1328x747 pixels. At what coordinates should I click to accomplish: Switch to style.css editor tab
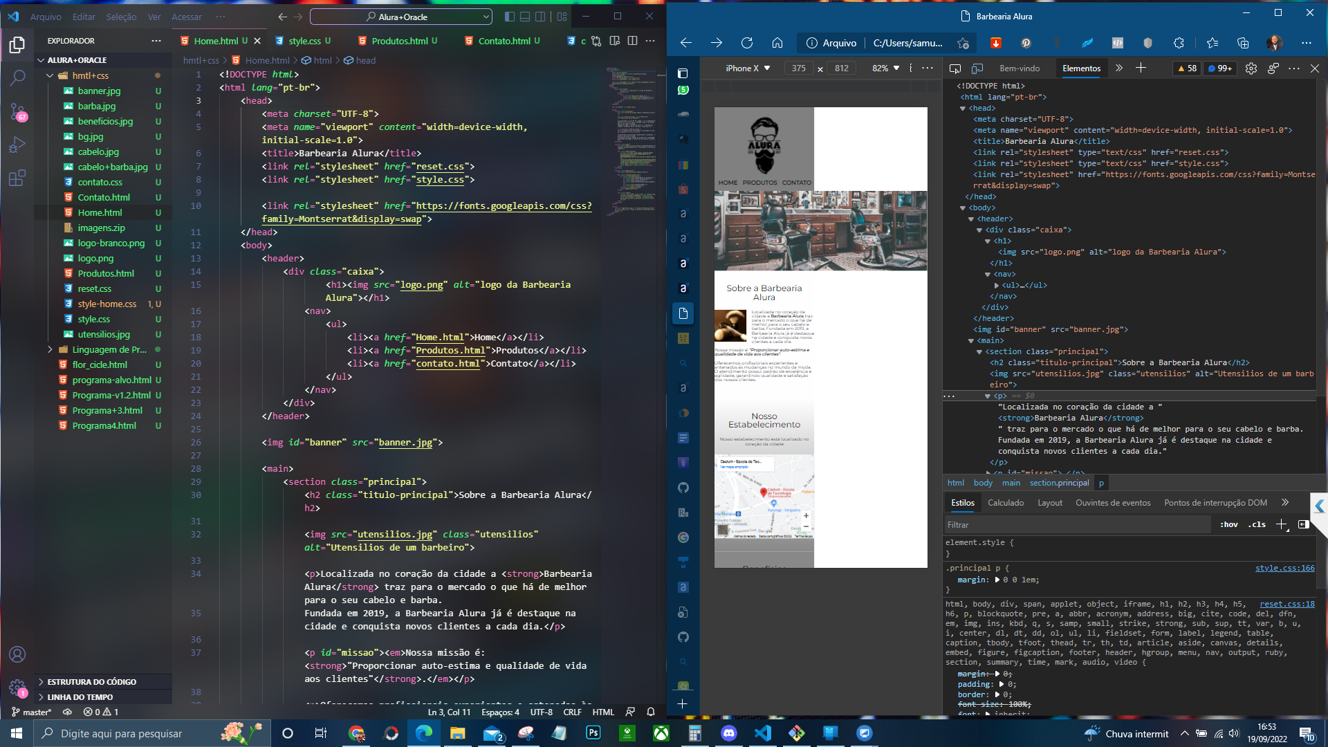(304, 41)
